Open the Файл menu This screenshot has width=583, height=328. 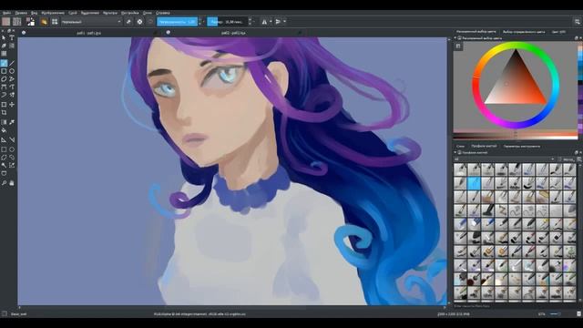pyautogui.click(x=6, y=13)
